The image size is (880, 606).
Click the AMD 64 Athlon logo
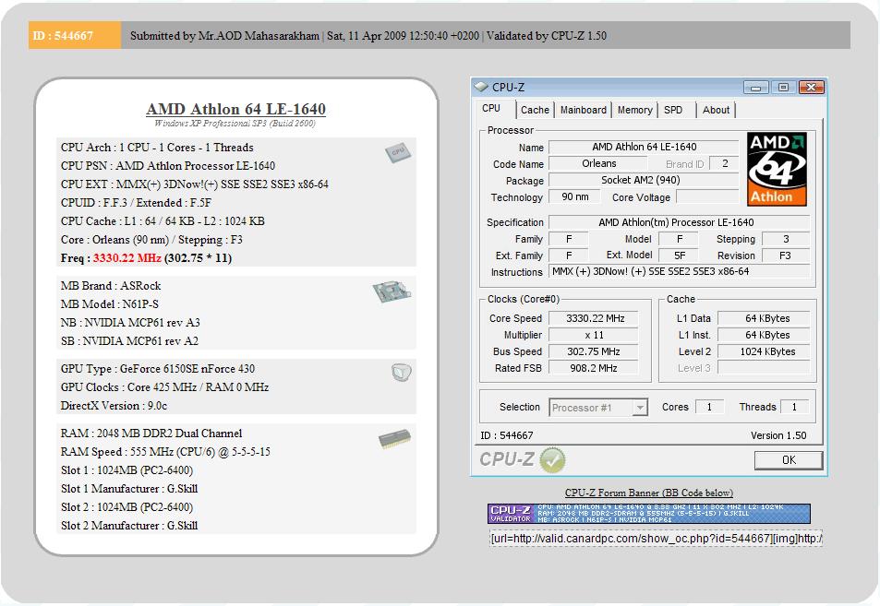coord(777,169)
